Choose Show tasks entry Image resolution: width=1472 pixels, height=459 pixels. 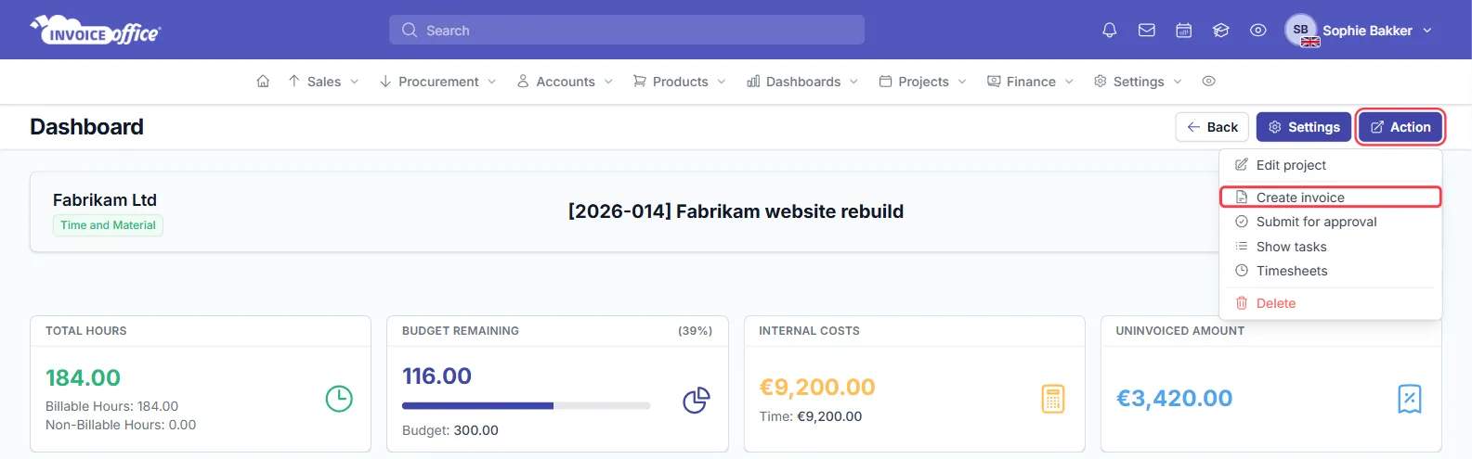(1330, 247)
